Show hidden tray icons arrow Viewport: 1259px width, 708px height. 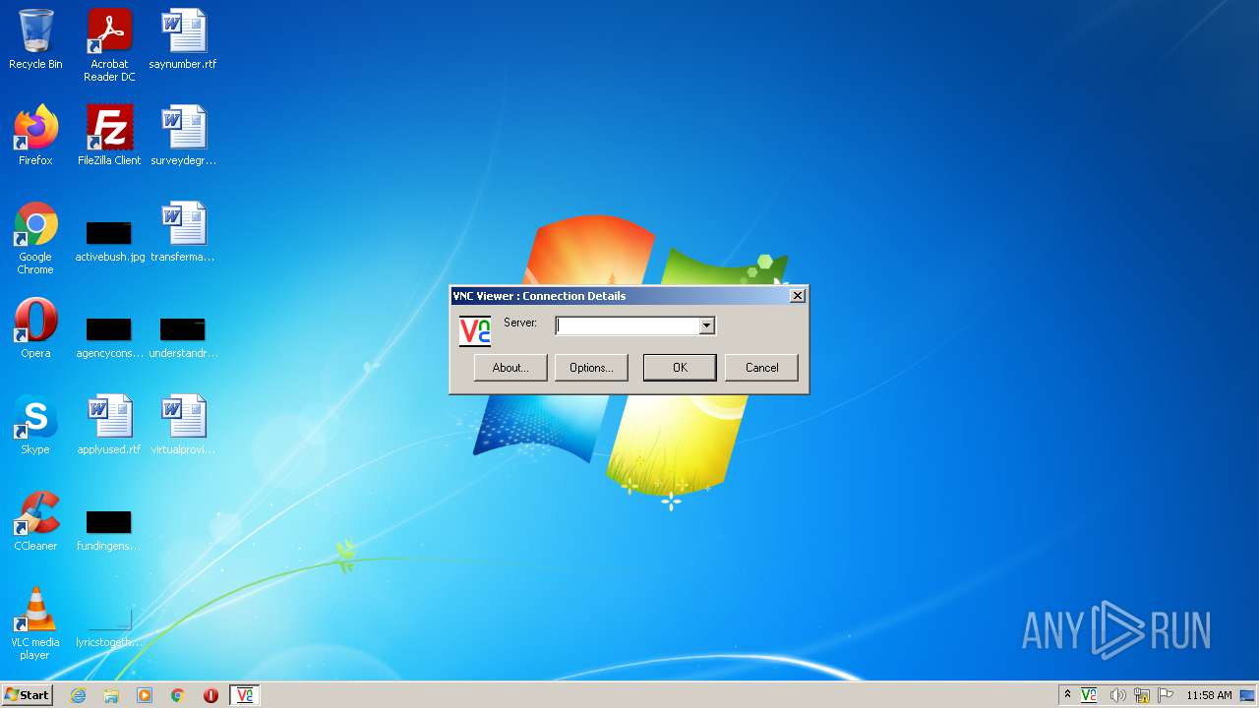(1067, 694)
